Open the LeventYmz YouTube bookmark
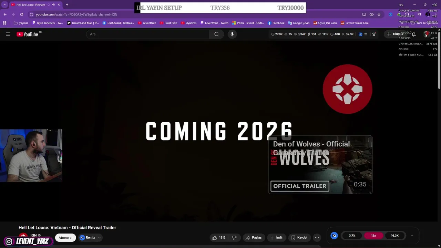 [147, 23]
